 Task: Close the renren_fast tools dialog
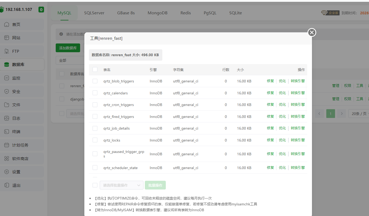coord(312,32)
